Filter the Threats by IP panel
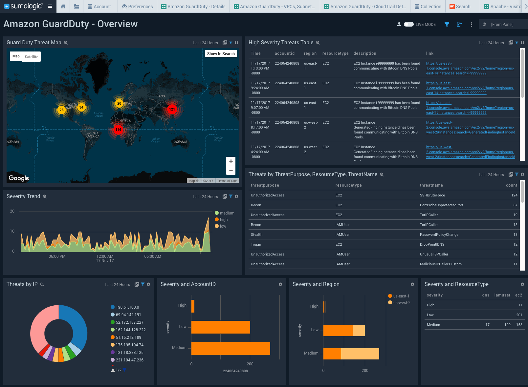528x387 pixels. tap(143, 284)
